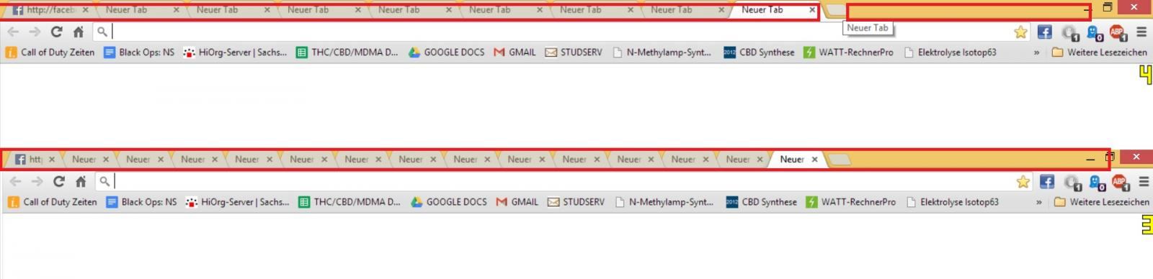Open Black Ops: NS bookmark in upper window
This screenshot has height=279, width=1153.
[x=139, y=52]
